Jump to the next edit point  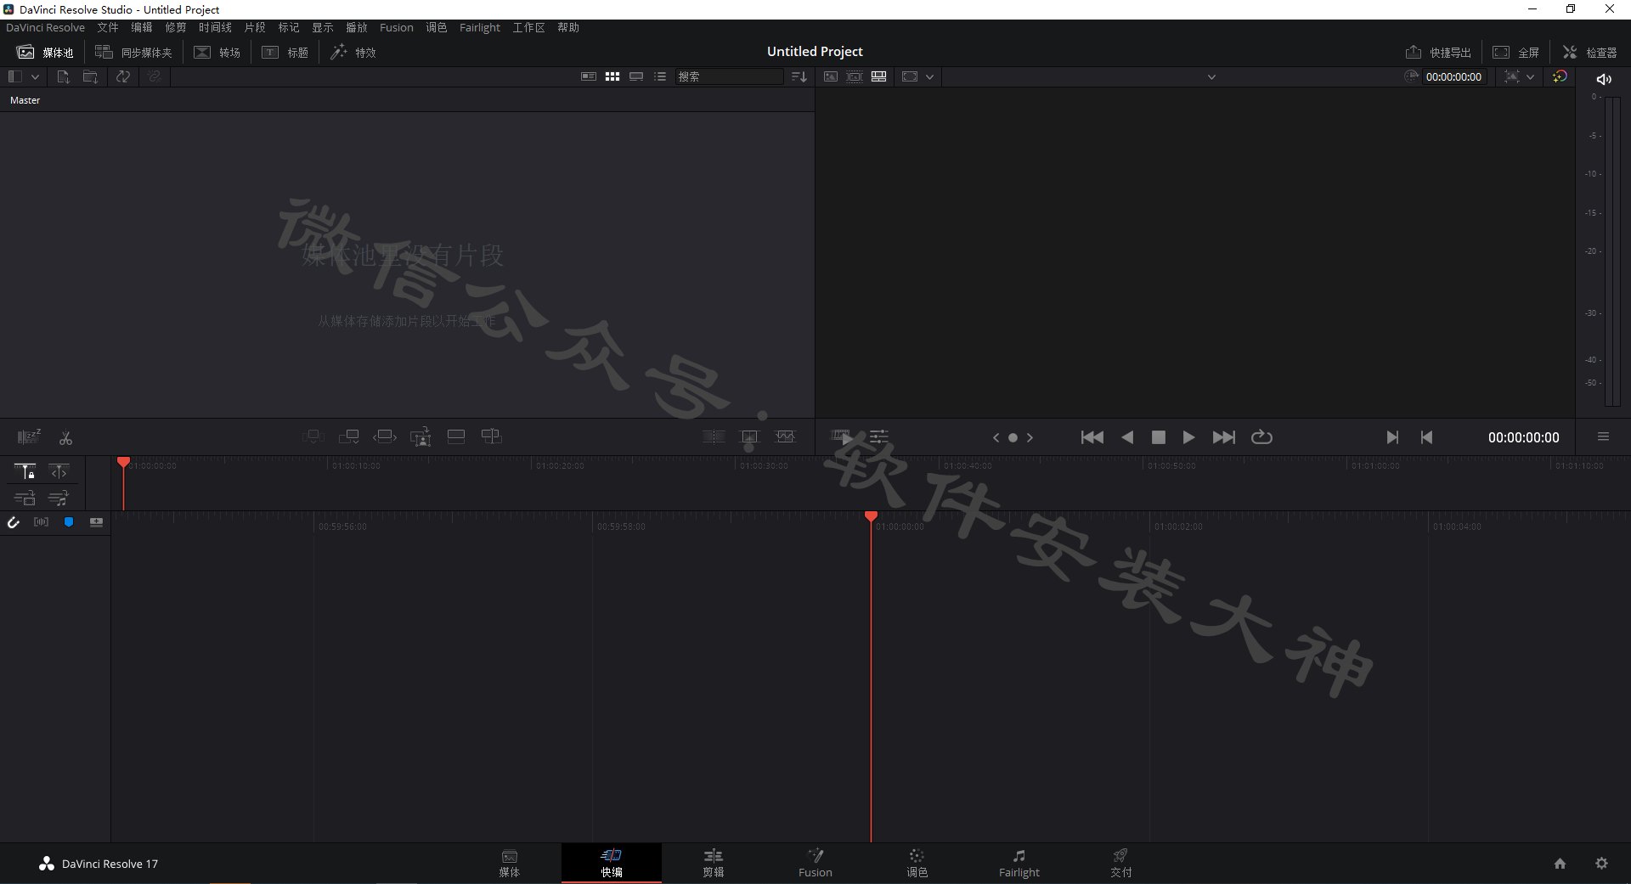1392,437
